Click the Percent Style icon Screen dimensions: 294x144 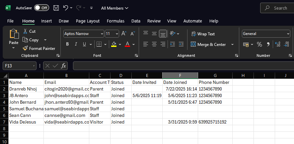tap(259, 44)
